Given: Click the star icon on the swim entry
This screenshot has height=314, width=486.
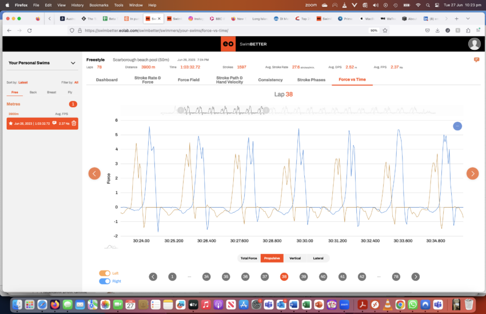Looking at the screenshot, I should (x=10, y=123).
